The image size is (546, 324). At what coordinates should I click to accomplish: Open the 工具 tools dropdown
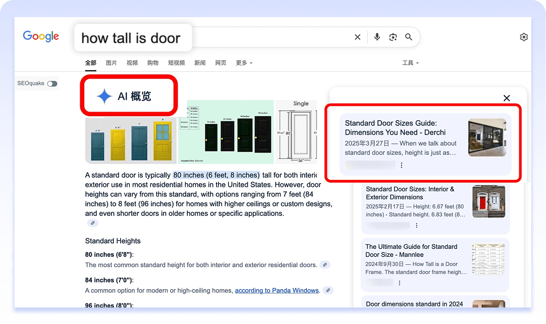pos(410,63)
